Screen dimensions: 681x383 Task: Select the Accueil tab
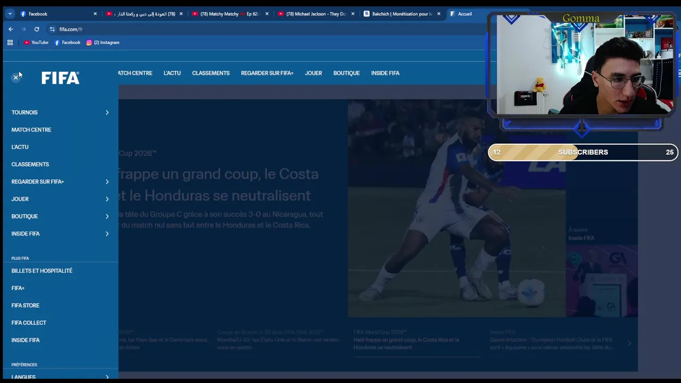pyautogui.click(x=466, y=14)
